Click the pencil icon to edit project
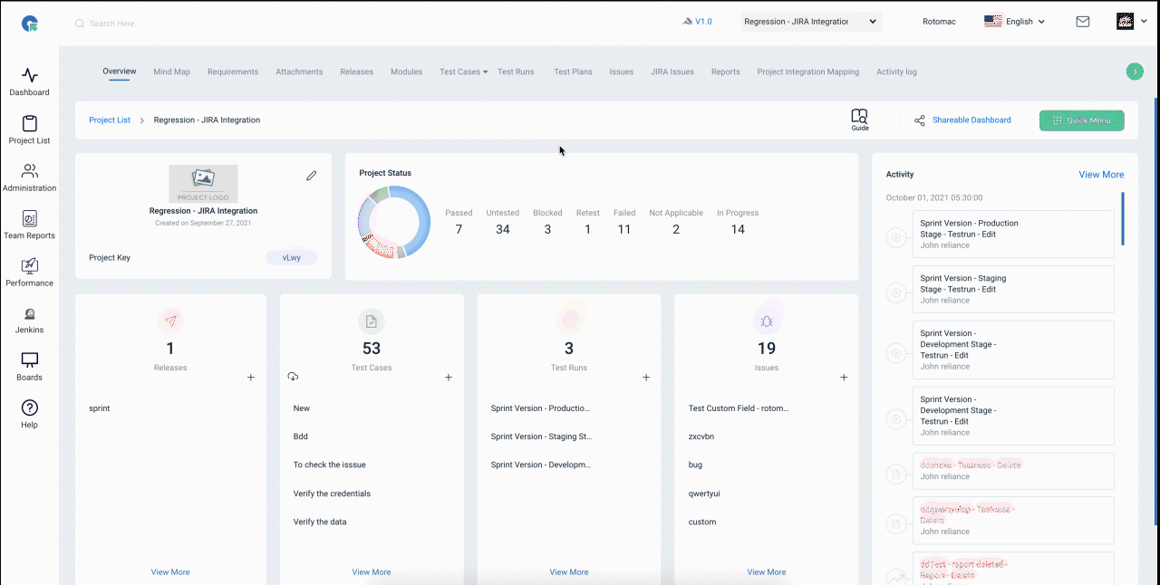The image size is (1160, 585). click(312, 176)
